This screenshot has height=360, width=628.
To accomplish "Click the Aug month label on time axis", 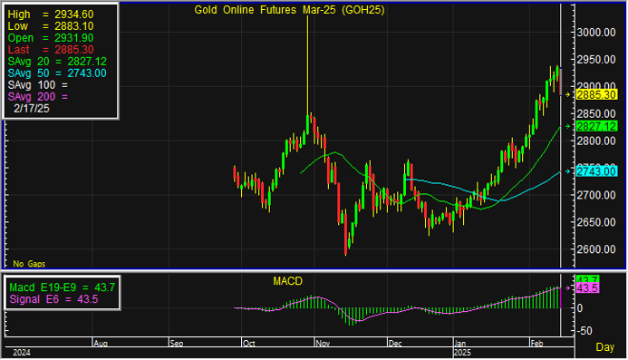I will [100, 343].
